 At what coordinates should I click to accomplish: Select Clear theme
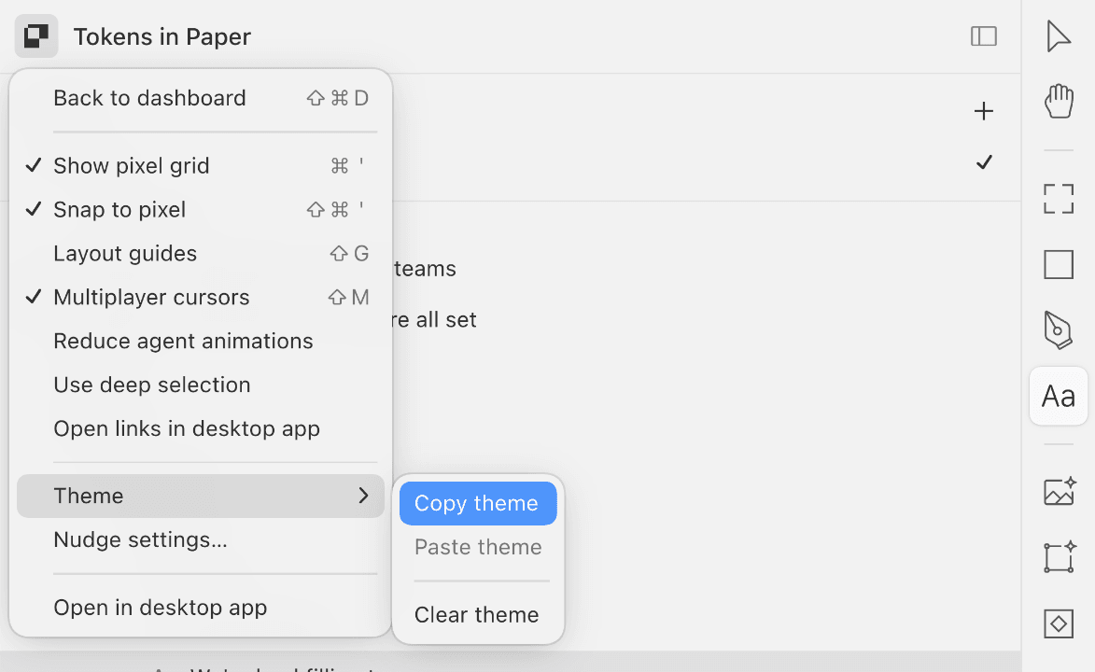click(x=478, y=615)
